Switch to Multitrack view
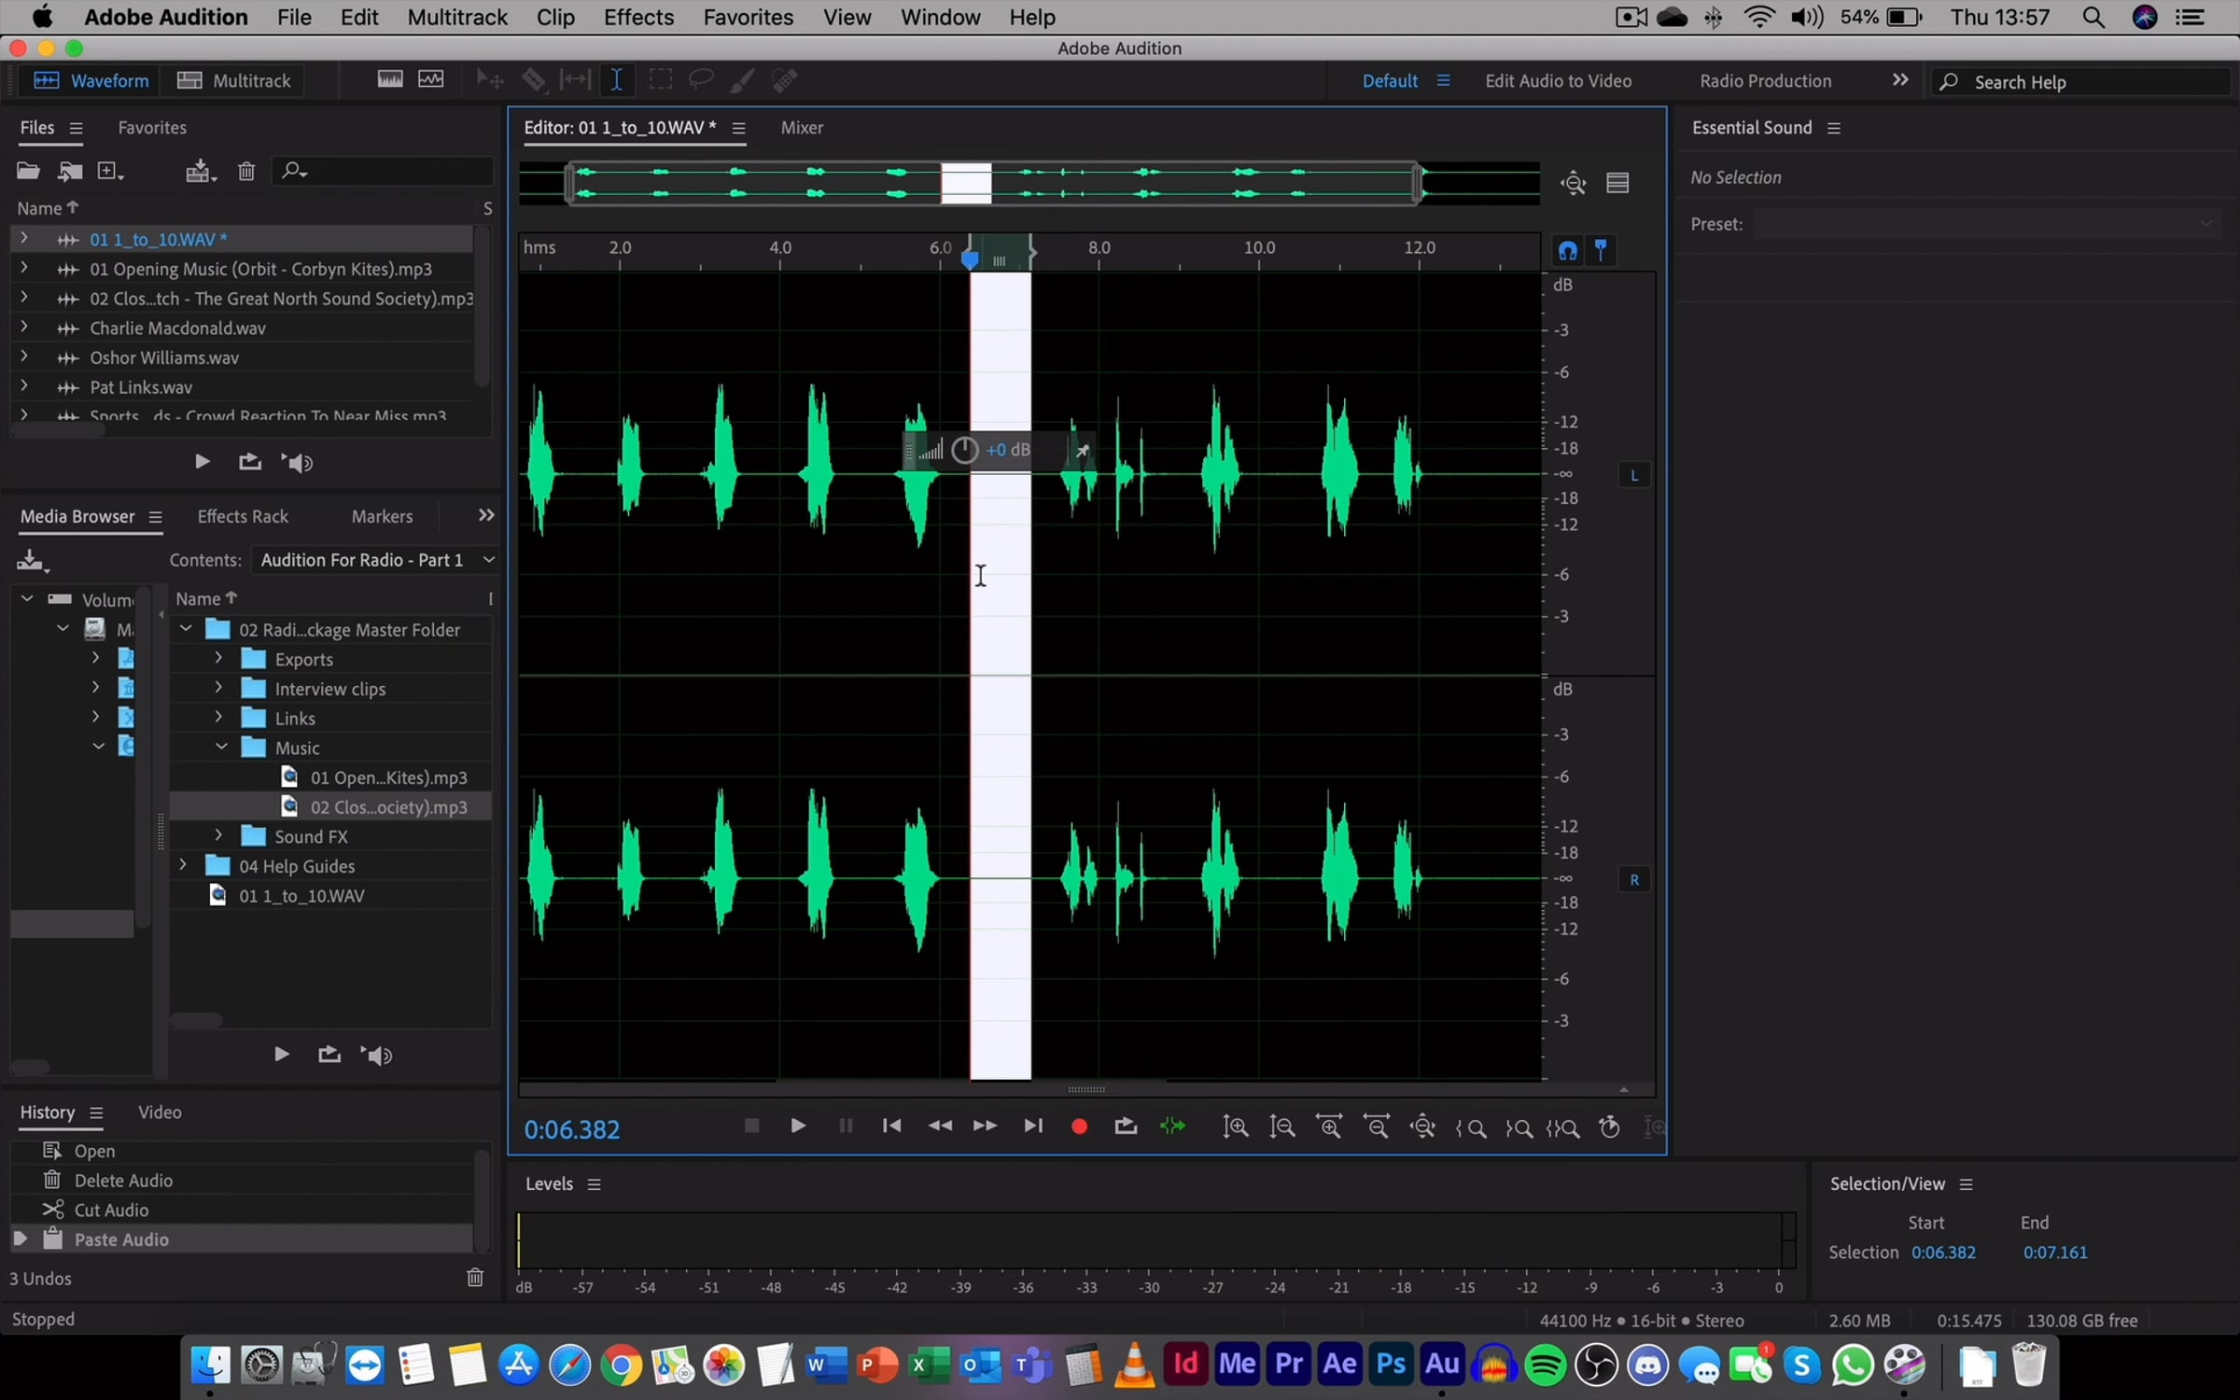The width and height of the screenshot is (2240, 1400). (234, 81)
